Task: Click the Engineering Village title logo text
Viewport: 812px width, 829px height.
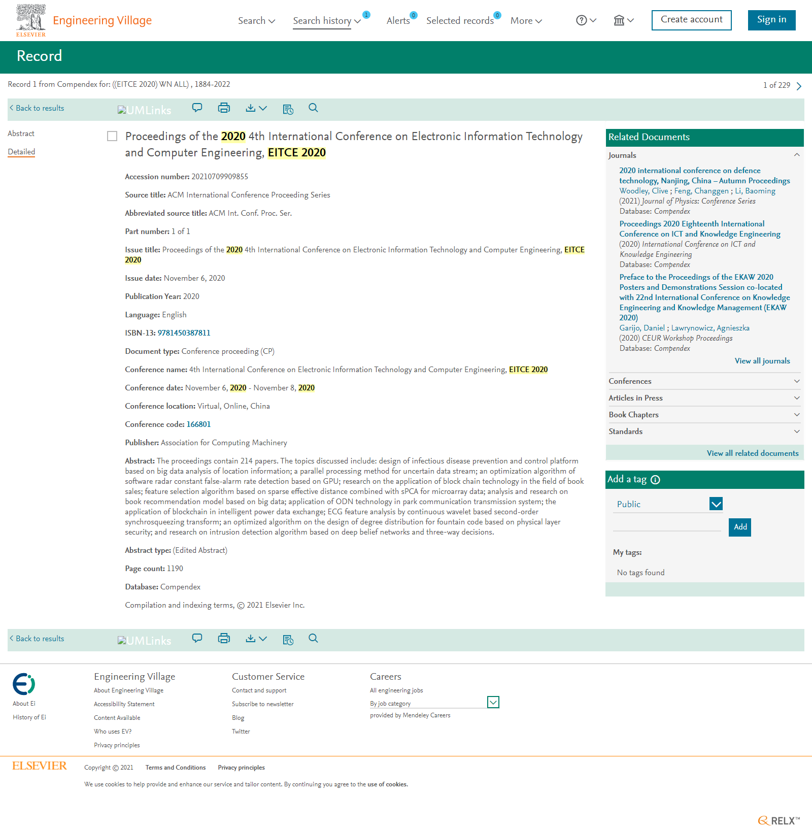Action: 102,20
